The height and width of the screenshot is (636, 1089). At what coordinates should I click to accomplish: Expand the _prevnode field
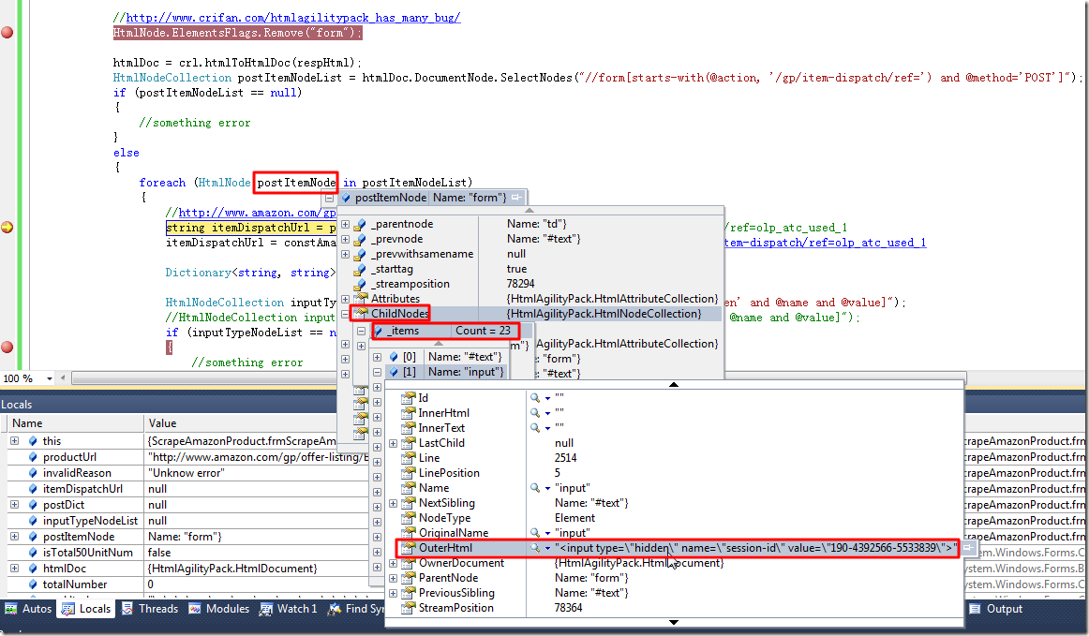point(345,240)
